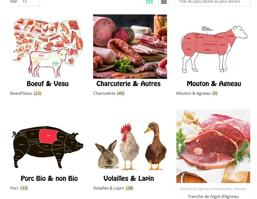Click the Boeuf/Veau (22) category link
257x199 pixels.
pyautogui.click(x=26, y=93)
